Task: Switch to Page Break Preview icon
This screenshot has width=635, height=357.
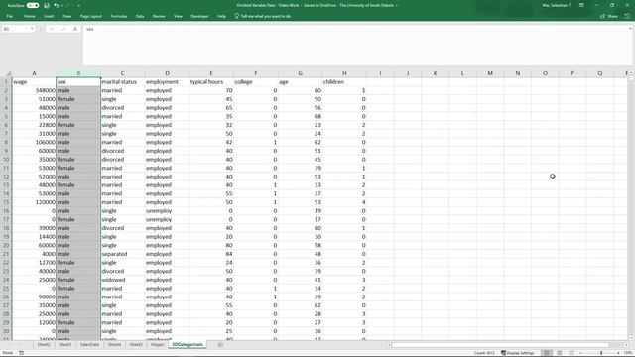Action: [x=571, y=353]
